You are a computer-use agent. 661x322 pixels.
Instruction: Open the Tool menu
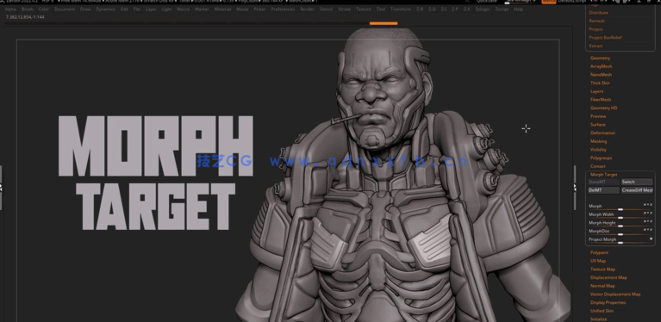pyautogui.click(x=381, y=9)
